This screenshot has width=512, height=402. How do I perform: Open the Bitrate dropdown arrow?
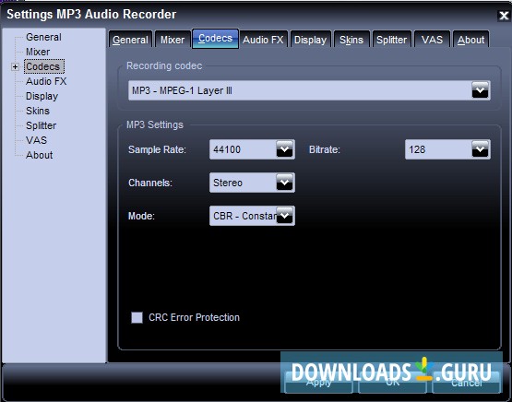480,149
